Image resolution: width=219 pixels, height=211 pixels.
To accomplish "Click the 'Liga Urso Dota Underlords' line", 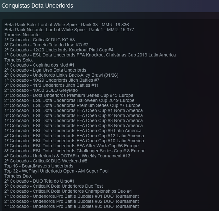I will [x=45, y=70].
